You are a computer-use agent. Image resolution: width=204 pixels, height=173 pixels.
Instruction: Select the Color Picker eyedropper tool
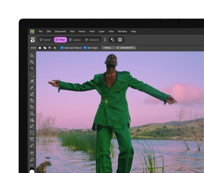click(x=32, y=146)
